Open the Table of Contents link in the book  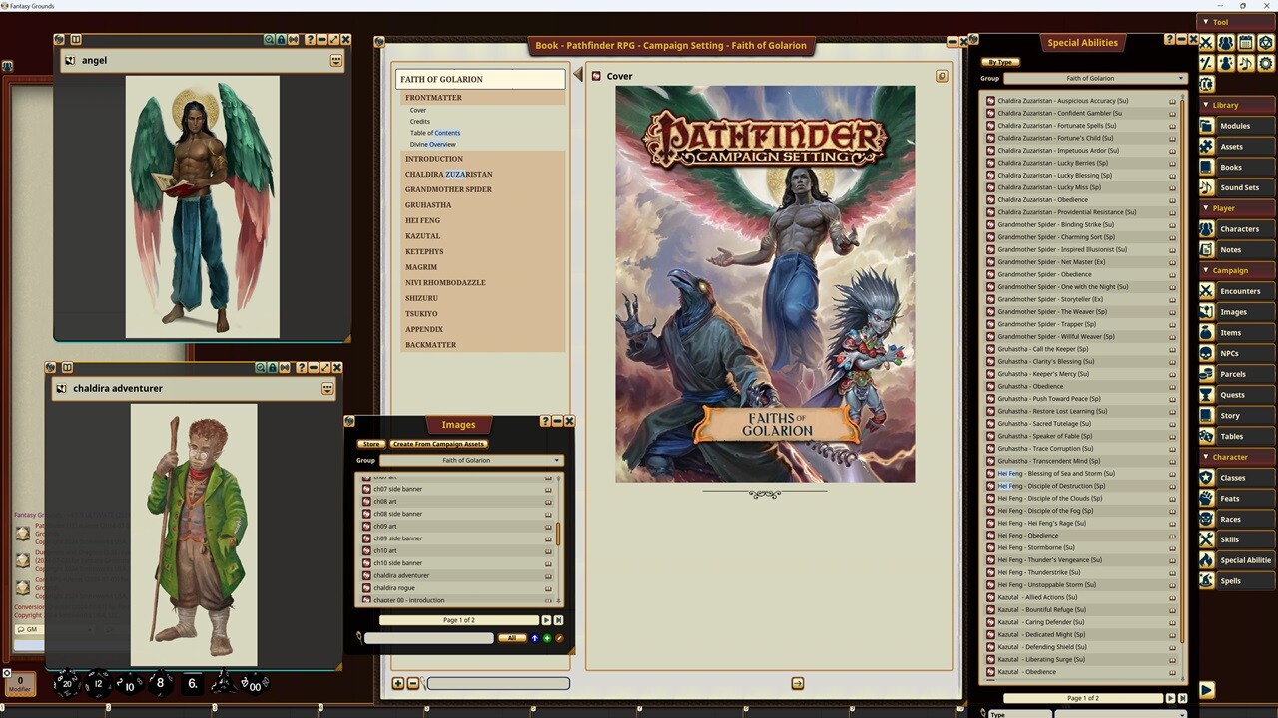[434, 133]
